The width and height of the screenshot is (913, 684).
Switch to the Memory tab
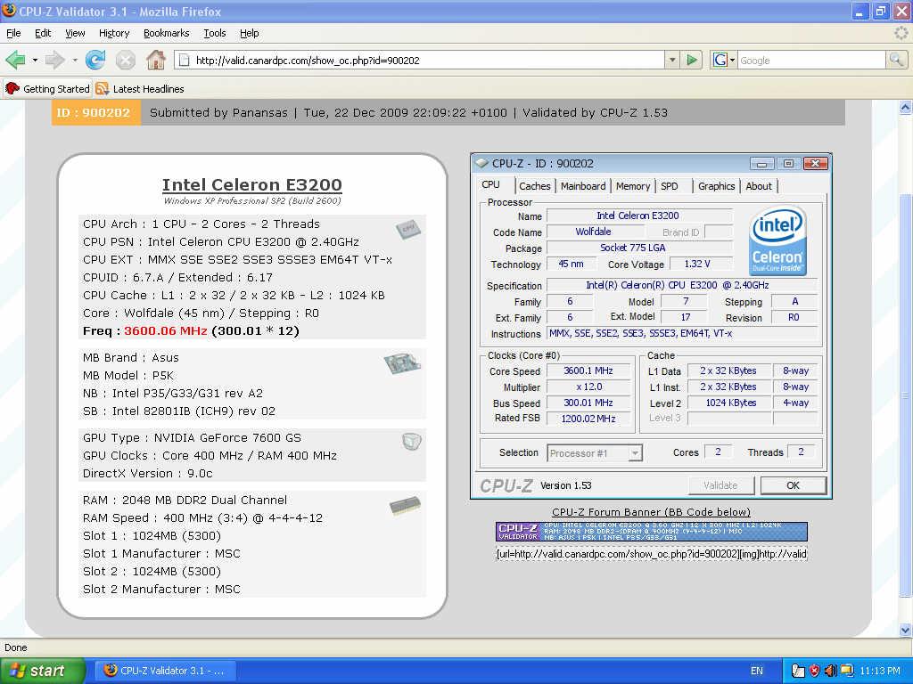pos(632,186)
